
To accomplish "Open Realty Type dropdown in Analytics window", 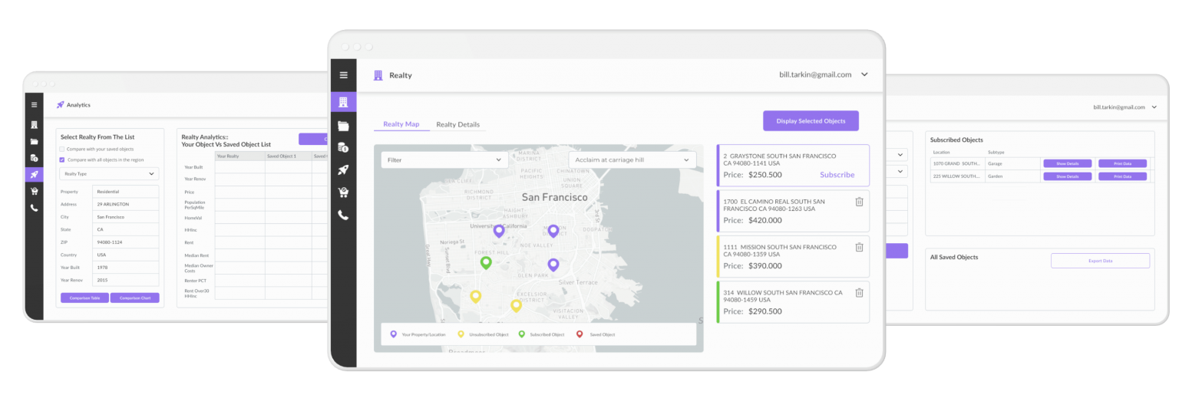I will click(109, 174).
